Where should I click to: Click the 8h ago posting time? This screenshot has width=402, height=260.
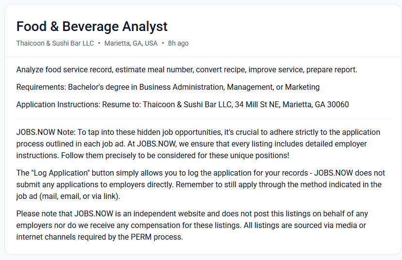click(178, 43)
